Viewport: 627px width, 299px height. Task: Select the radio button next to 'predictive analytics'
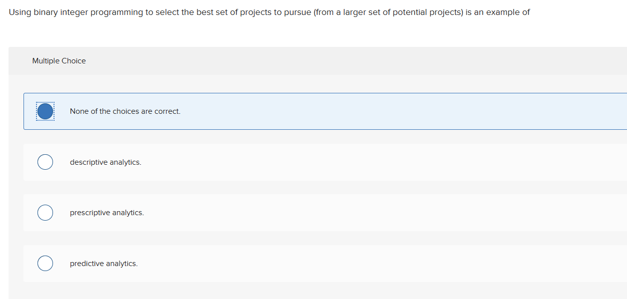pyautogui.click(x=45, y=263)
